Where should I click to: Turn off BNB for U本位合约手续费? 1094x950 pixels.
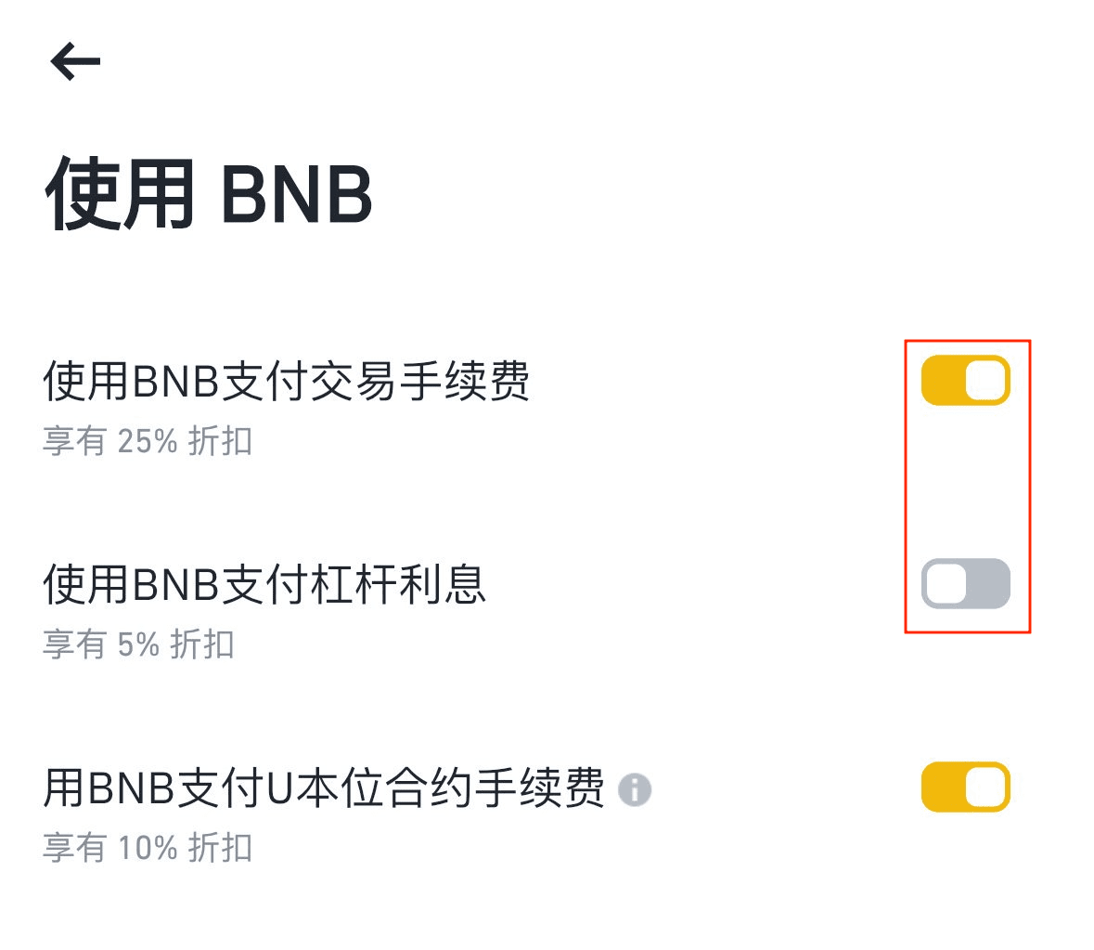[x=965, y=787]
